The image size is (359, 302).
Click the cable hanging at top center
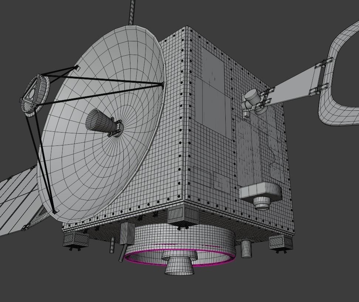tap(131, 11)
